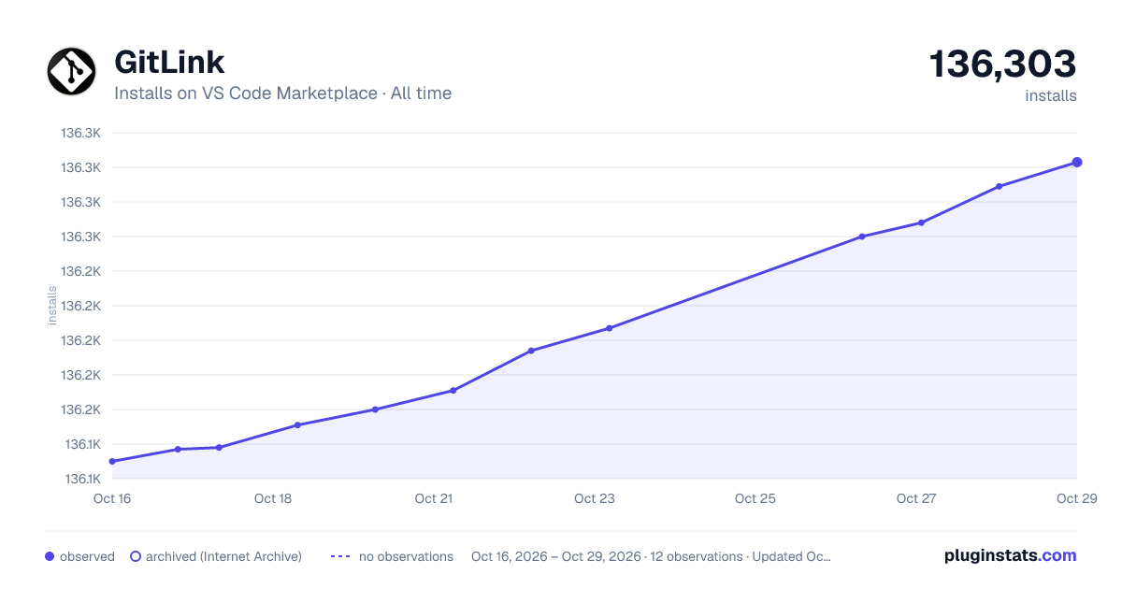
Task: Click the Oct 18 x-axis label
Action: tap(273, 498)
